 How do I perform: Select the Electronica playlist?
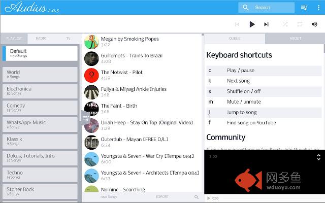(40, 91)
